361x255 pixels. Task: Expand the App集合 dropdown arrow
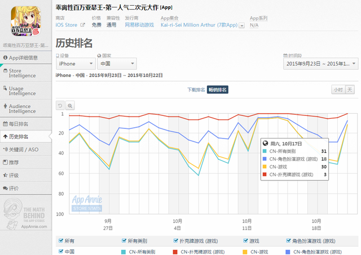[x=241, y=25]
